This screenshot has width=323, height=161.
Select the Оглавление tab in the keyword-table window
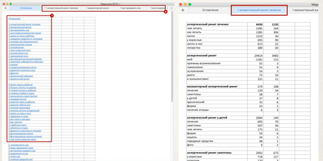[x=210, y=10]
